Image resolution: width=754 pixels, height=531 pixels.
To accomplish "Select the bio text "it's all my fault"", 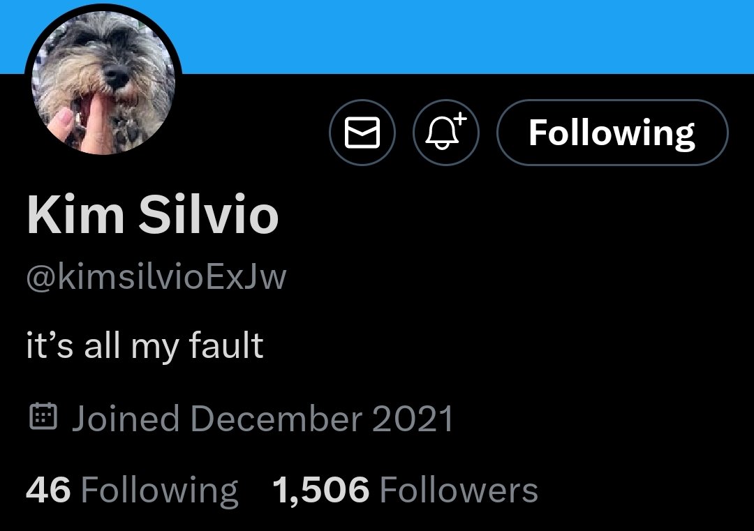I will [145, 345].
